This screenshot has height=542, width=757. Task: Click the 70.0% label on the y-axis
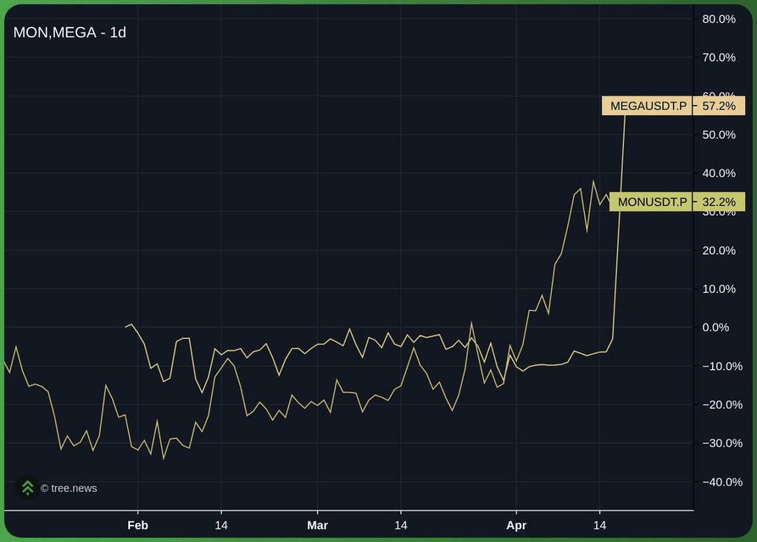point(719,58)
